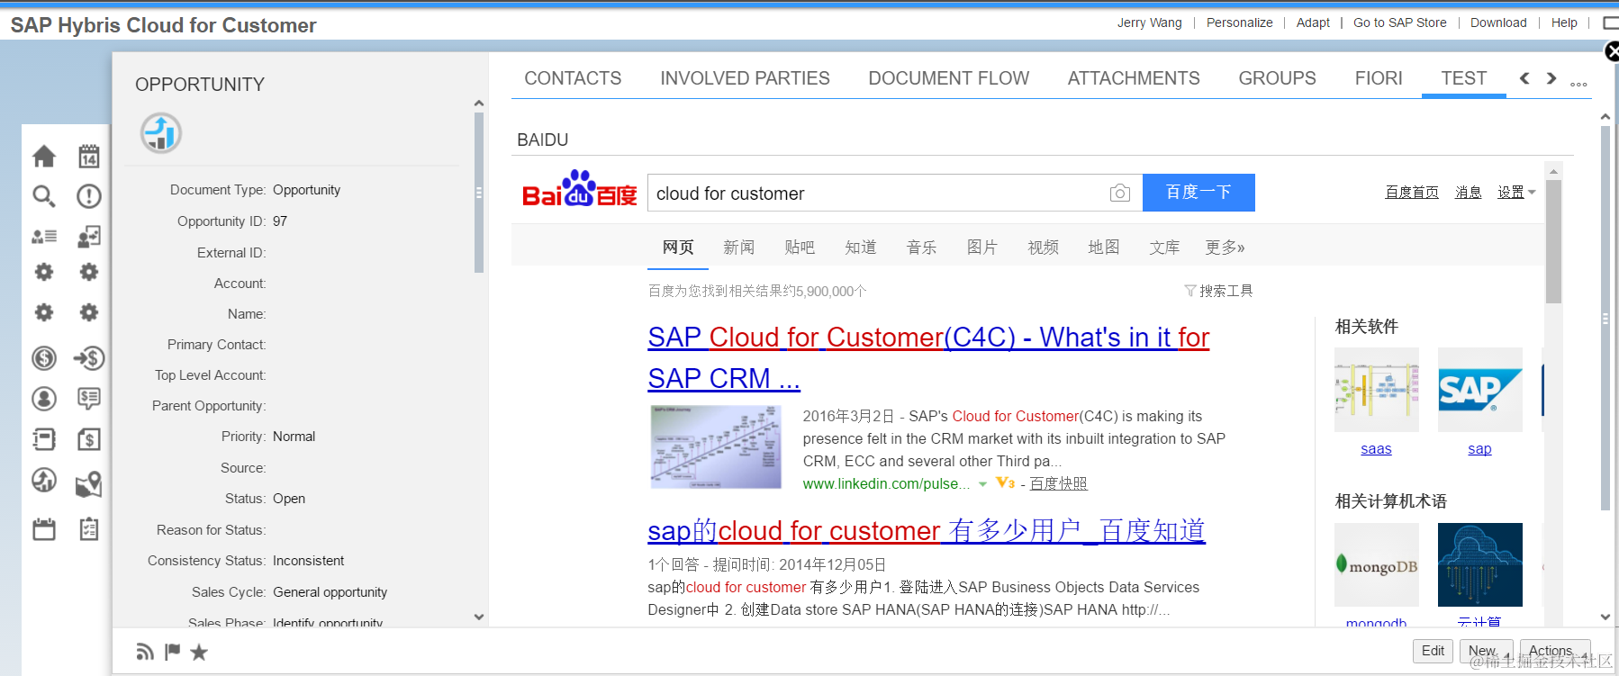Click the mongoDB thumbnail in related terms
This screenshot has width=1619, height=676.
[x=1377, y=564]
